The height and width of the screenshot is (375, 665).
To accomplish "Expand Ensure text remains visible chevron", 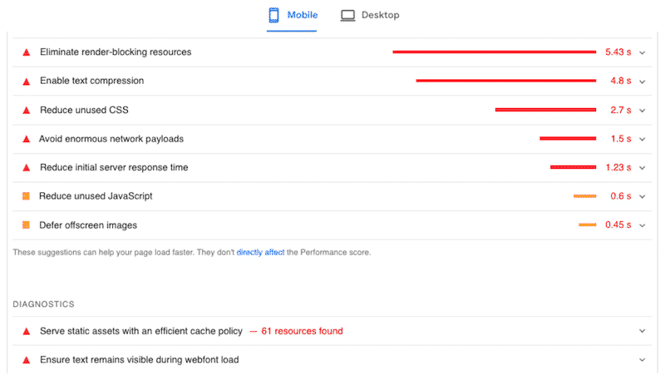I will coord(642,360).
